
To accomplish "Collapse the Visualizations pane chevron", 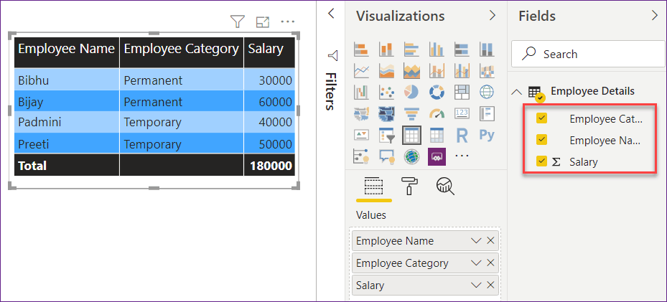I will click(493, 16).
